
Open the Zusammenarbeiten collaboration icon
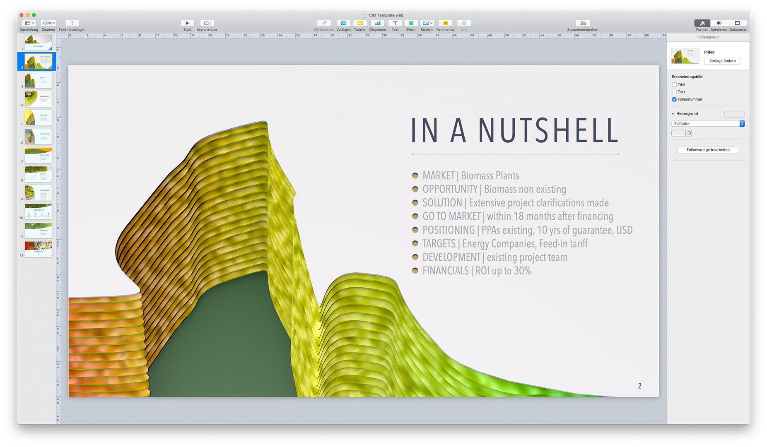pyautogui.click(x=583, y=23)
